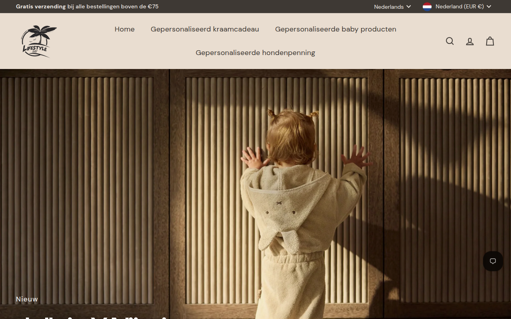511x319 pixels.
Task: Click the hero image of the toddler in a bathrobe
Action: coord(255,194)
